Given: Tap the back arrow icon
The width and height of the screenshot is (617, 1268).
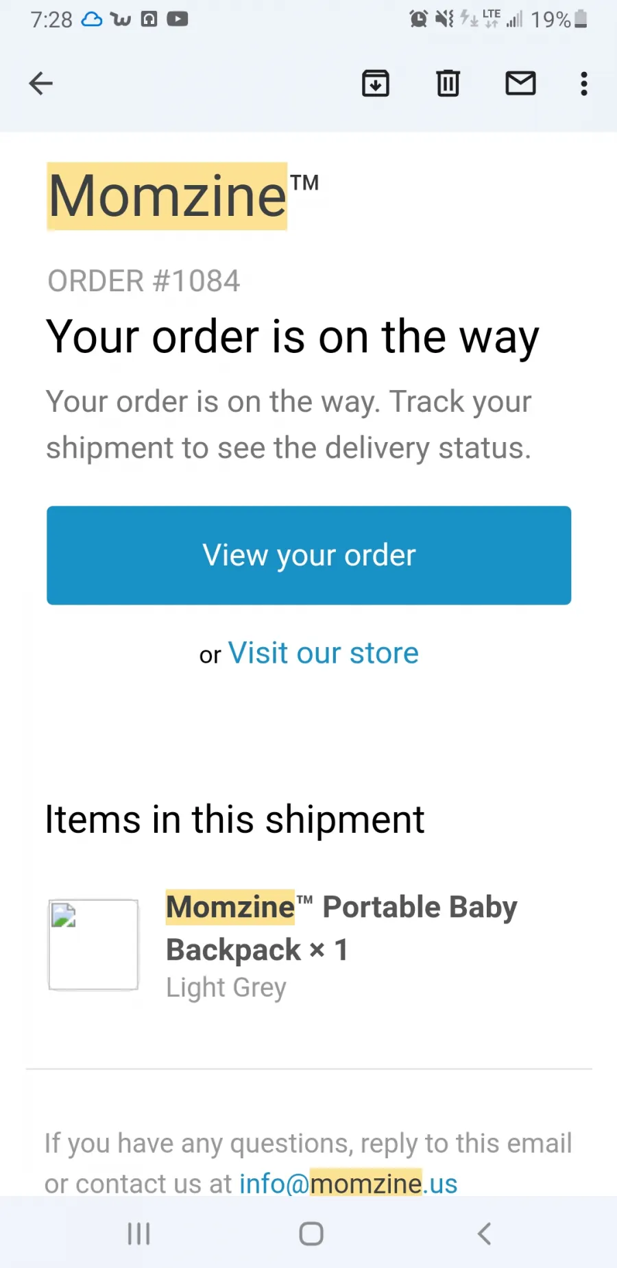Looking at the screenshot, I should pyautogui.click(x=41, y=84).
